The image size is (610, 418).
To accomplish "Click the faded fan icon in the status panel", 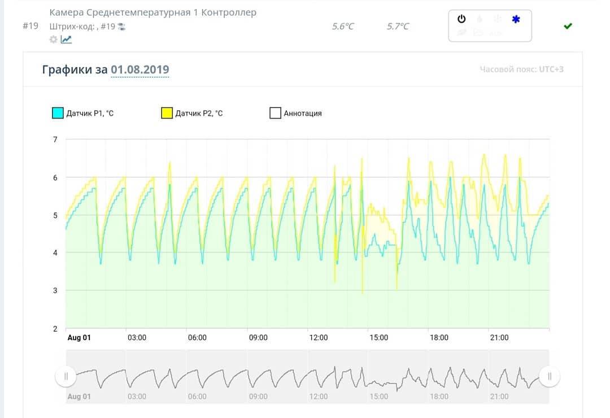I will click(498, 19).
